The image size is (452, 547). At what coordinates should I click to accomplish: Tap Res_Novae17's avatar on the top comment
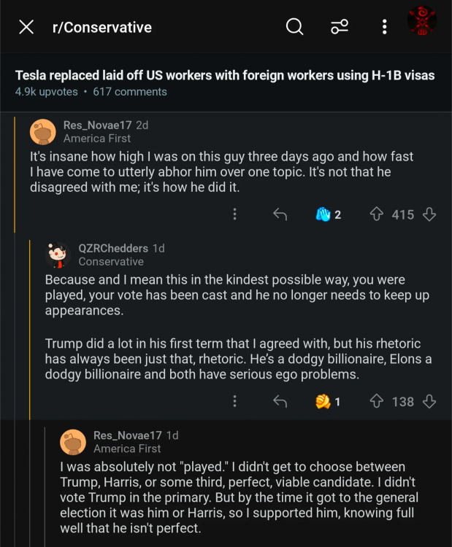pos(43,131)
